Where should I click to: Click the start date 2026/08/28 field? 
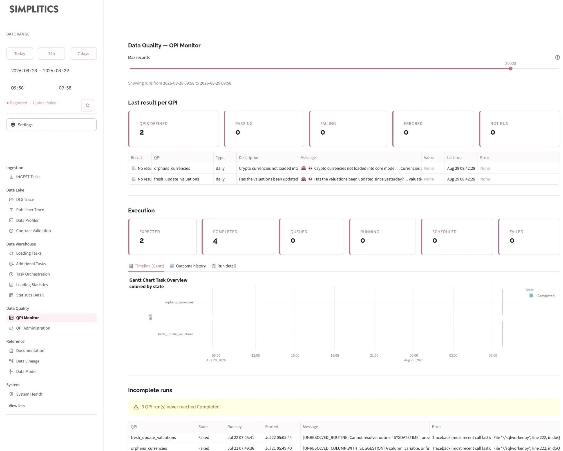point(24,71)
